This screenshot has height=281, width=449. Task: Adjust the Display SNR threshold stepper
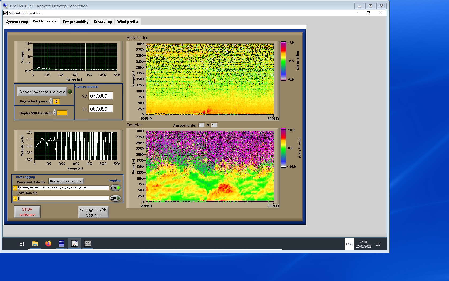click(x=55, y=113)
